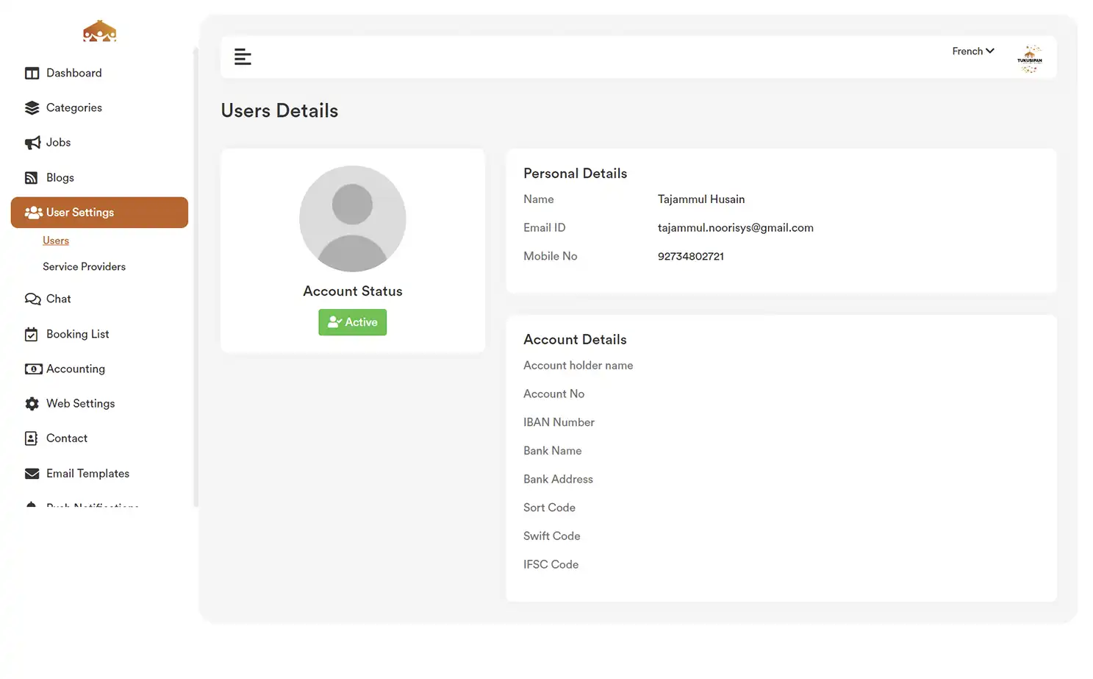Image resolution: width=1093 pixels, height=679 pixels.
Task: Open the Dashboard sidebar icon
Action: coord(32,73)
